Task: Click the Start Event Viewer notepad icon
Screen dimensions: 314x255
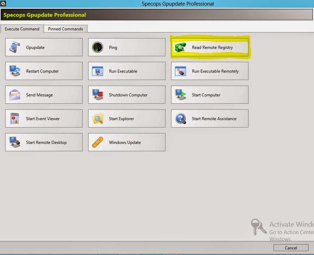Action: [15, 118]
